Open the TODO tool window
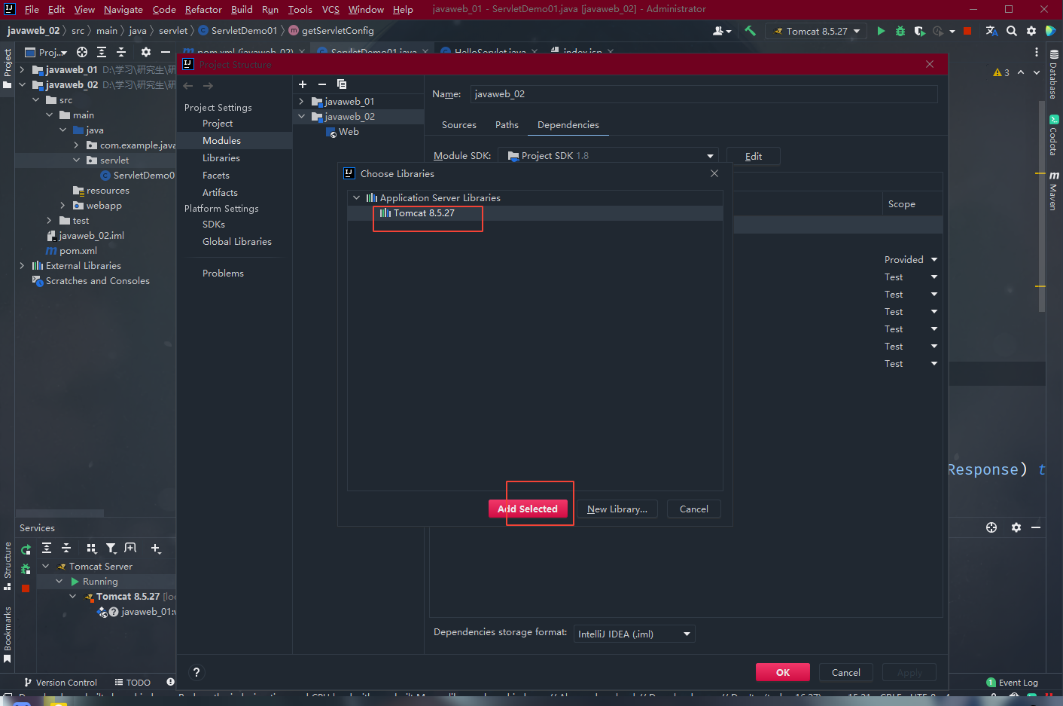1063x706 pixels. coord(132,683)
